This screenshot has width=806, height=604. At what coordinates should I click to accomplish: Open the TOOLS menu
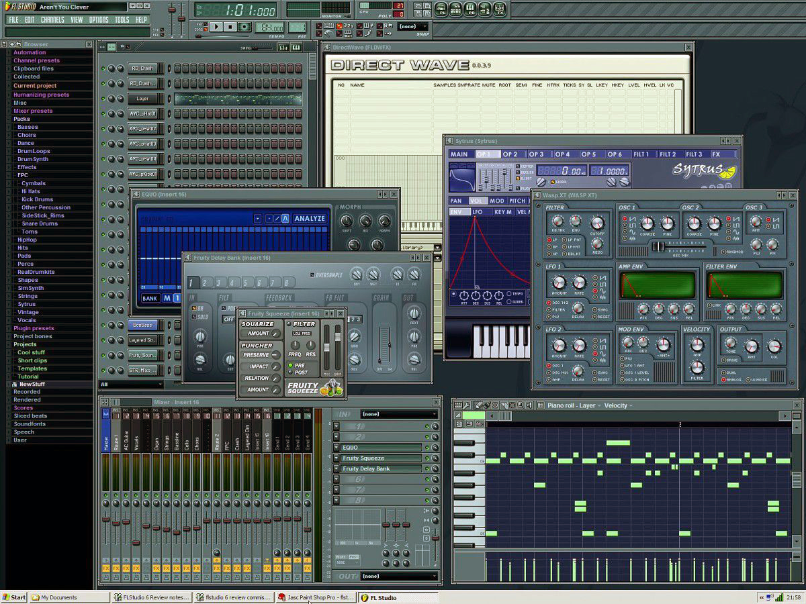[122, 19]
